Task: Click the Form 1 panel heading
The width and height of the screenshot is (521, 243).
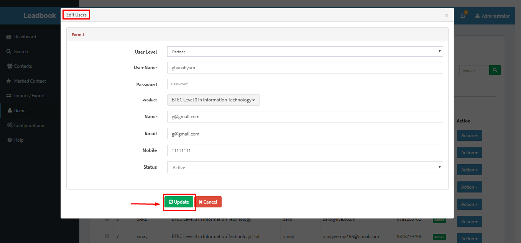Action: [78, 34]
